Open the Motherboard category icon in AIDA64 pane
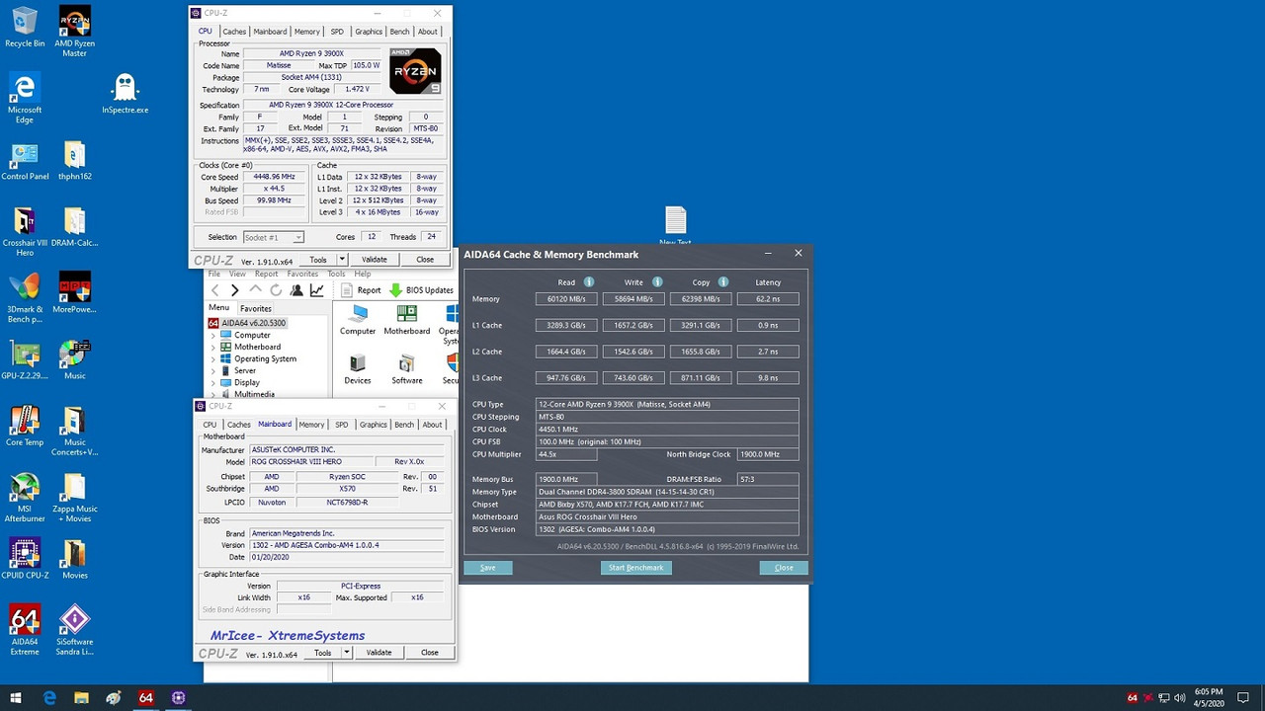Screen dimensions: 1265x711 click(x=407, y=320)
